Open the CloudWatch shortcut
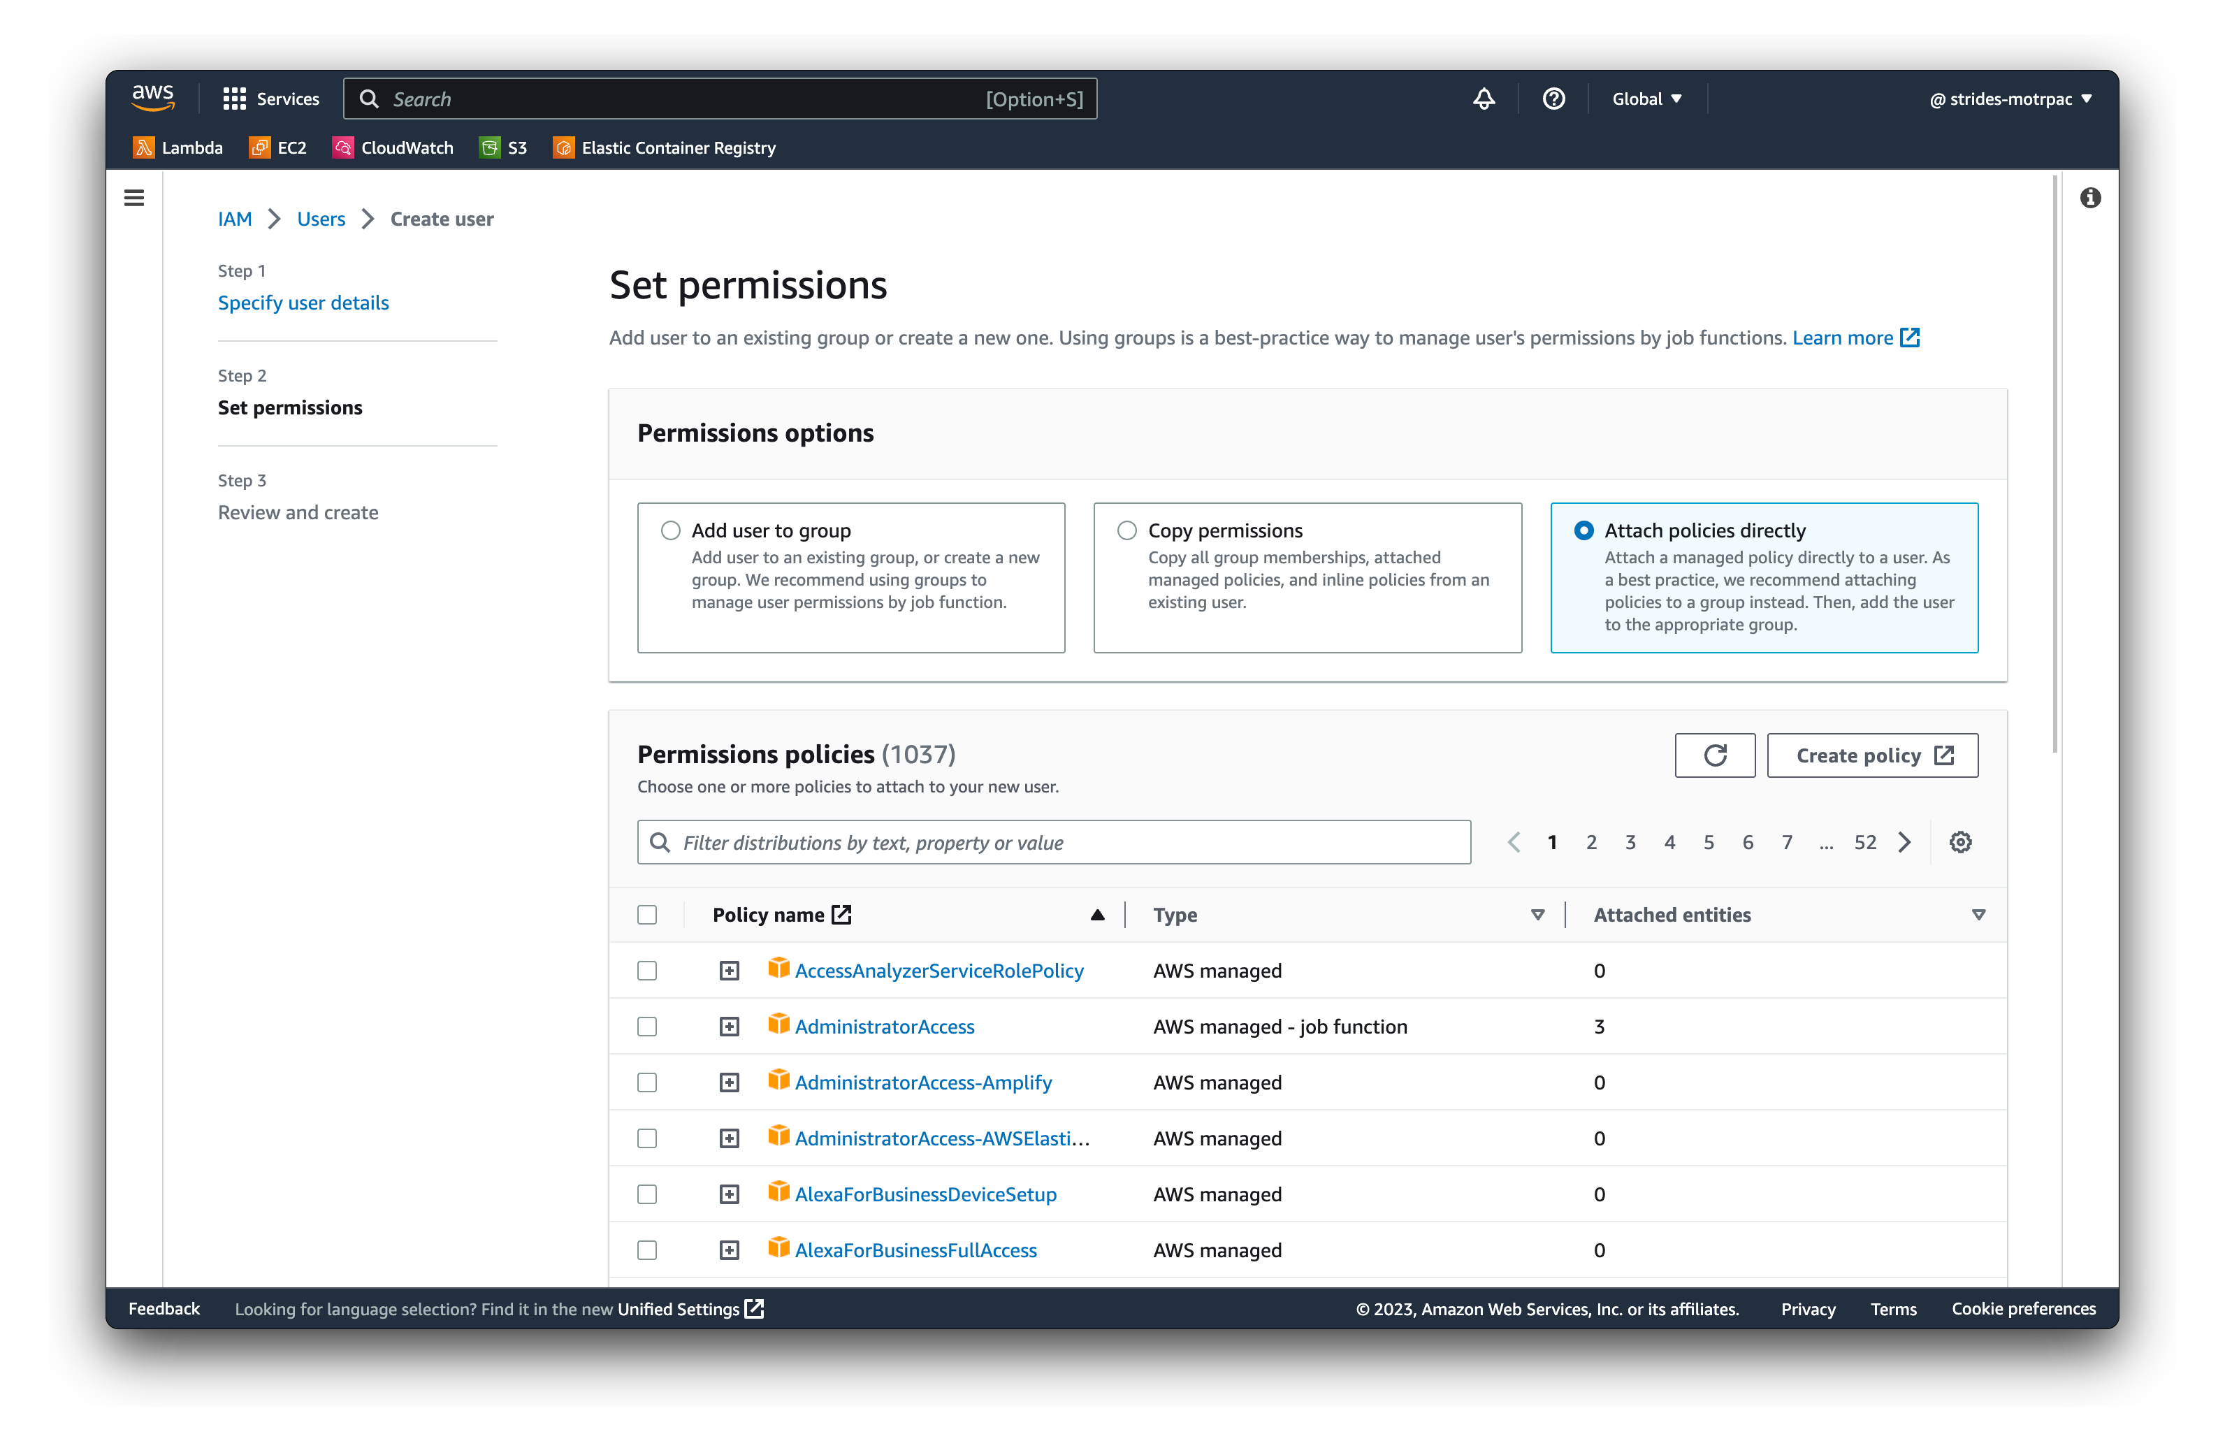The height and width of the screenshot is (1441, 2225). (393, 147)
